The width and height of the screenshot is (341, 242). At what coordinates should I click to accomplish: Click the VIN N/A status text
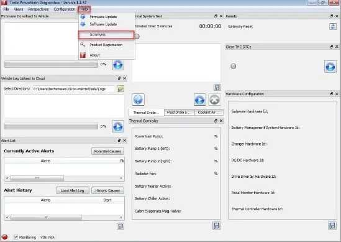click(47, 237)
